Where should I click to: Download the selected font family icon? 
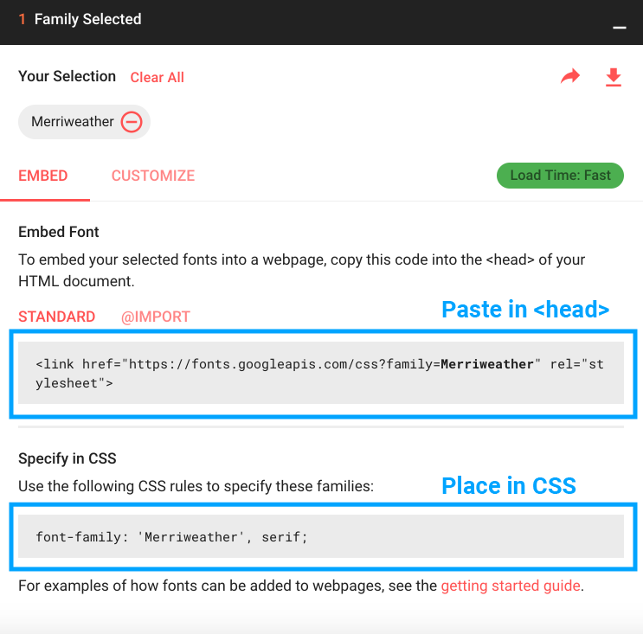pos(614,77)
